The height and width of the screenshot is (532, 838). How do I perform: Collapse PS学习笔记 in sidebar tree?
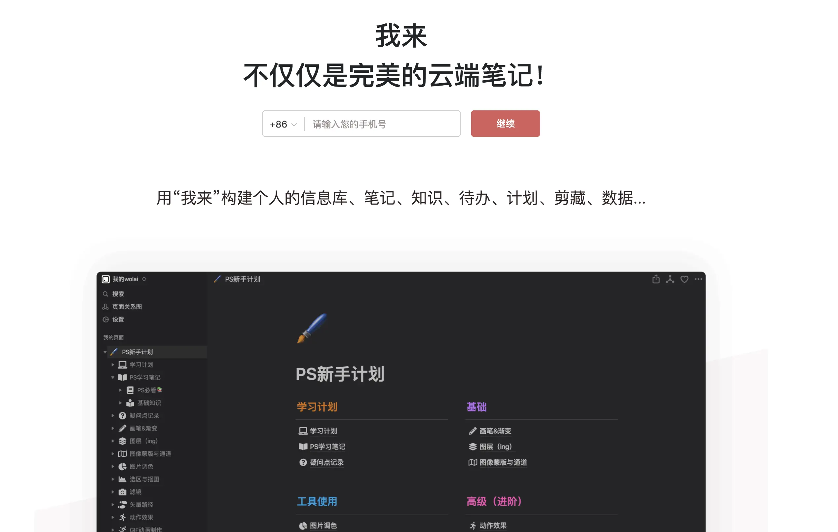pyautogui.click(x=113, y=377)
